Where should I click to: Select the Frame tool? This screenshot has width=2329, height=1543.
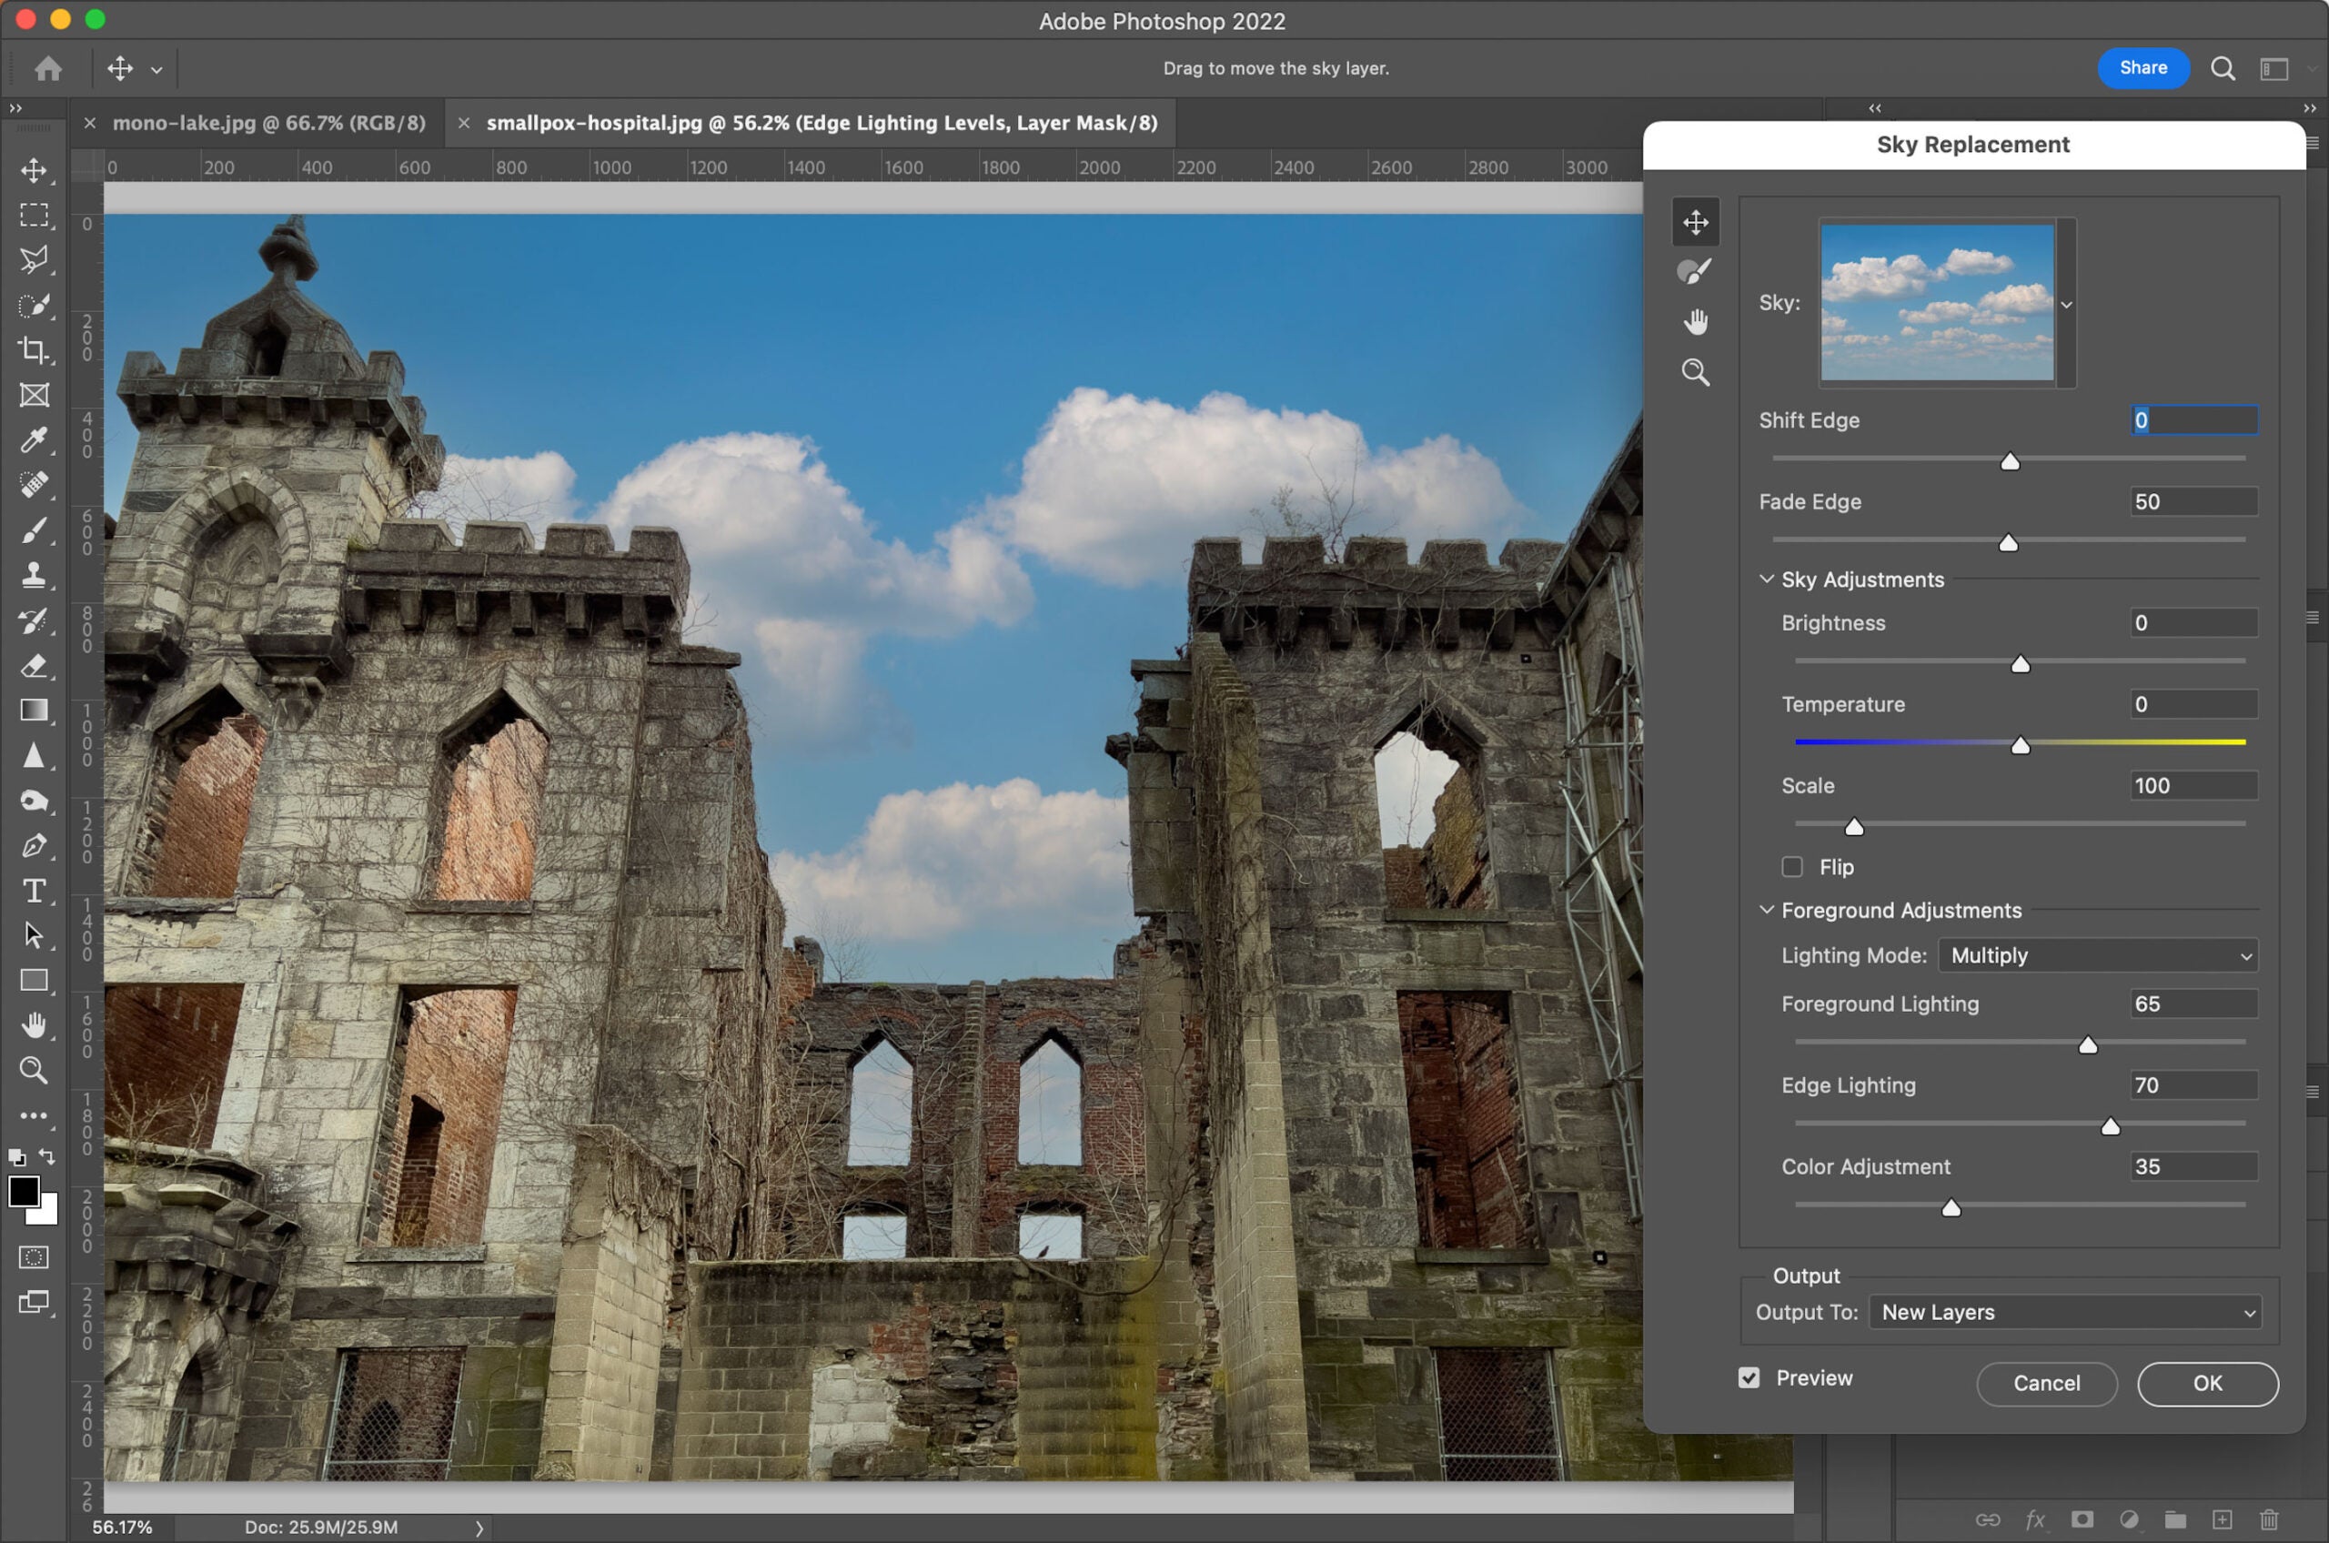35,395
